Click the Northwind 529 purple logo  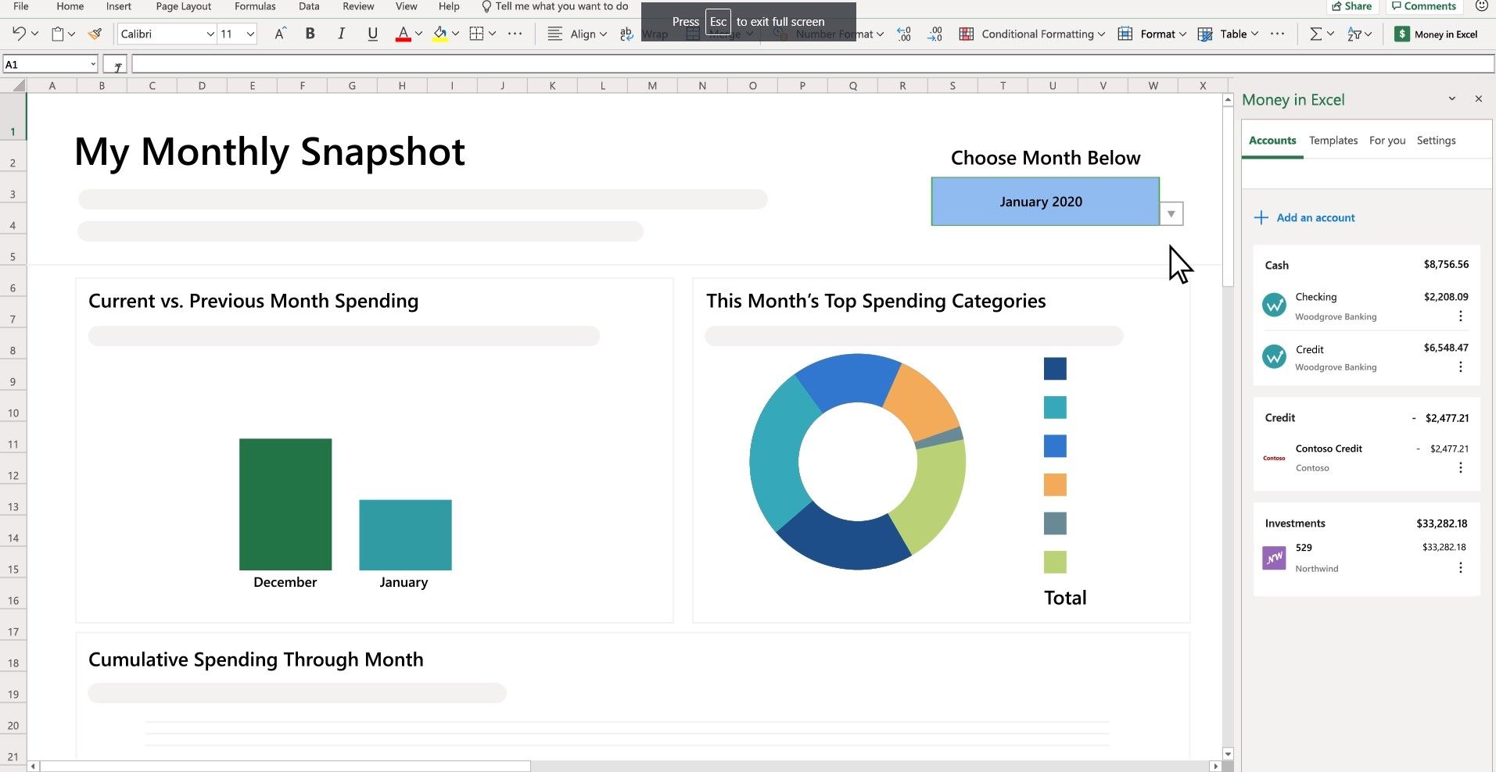1274,557
